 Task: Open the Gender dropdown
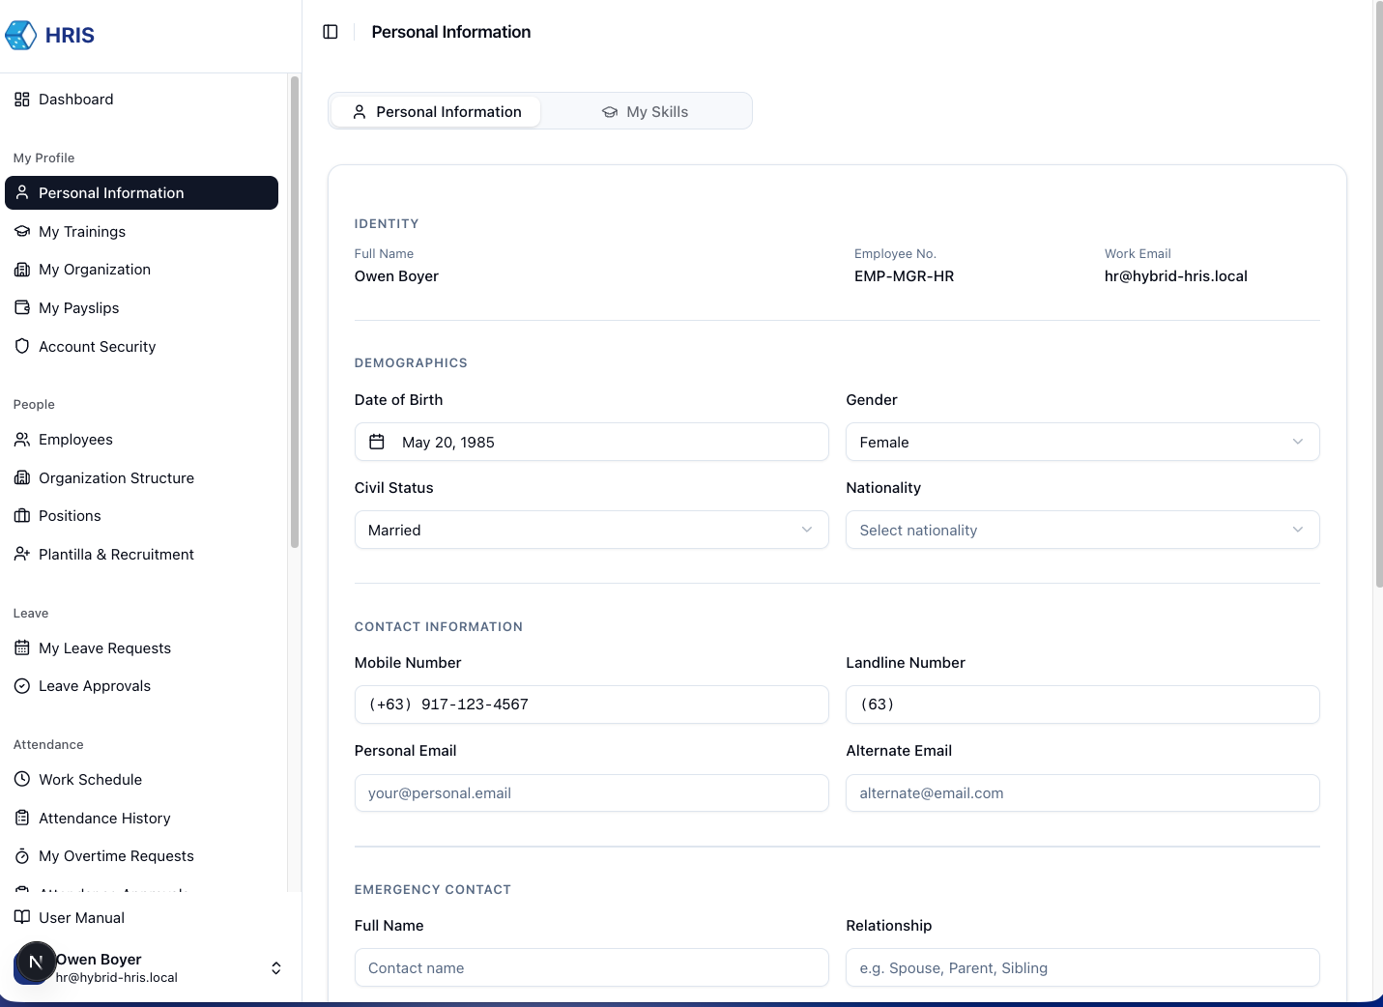[x=1081, y=442]
